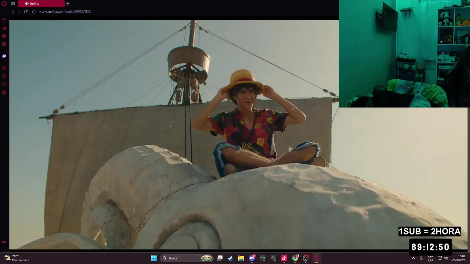
Task: Open OBS Studio from the taskbar
Action: point(305,258)
